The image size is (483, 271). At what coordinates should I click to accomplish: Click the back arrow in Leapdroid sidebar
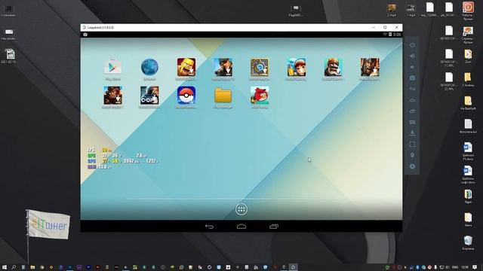coord(412,89)
